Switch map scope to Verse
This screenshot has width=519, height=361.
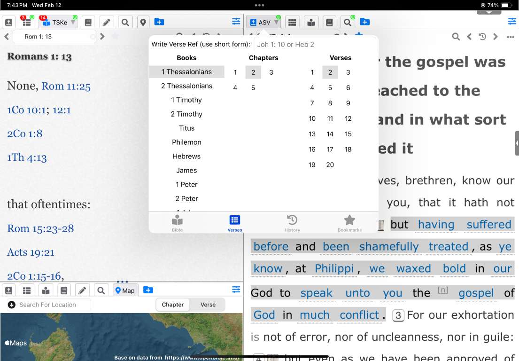pos(208,305)
